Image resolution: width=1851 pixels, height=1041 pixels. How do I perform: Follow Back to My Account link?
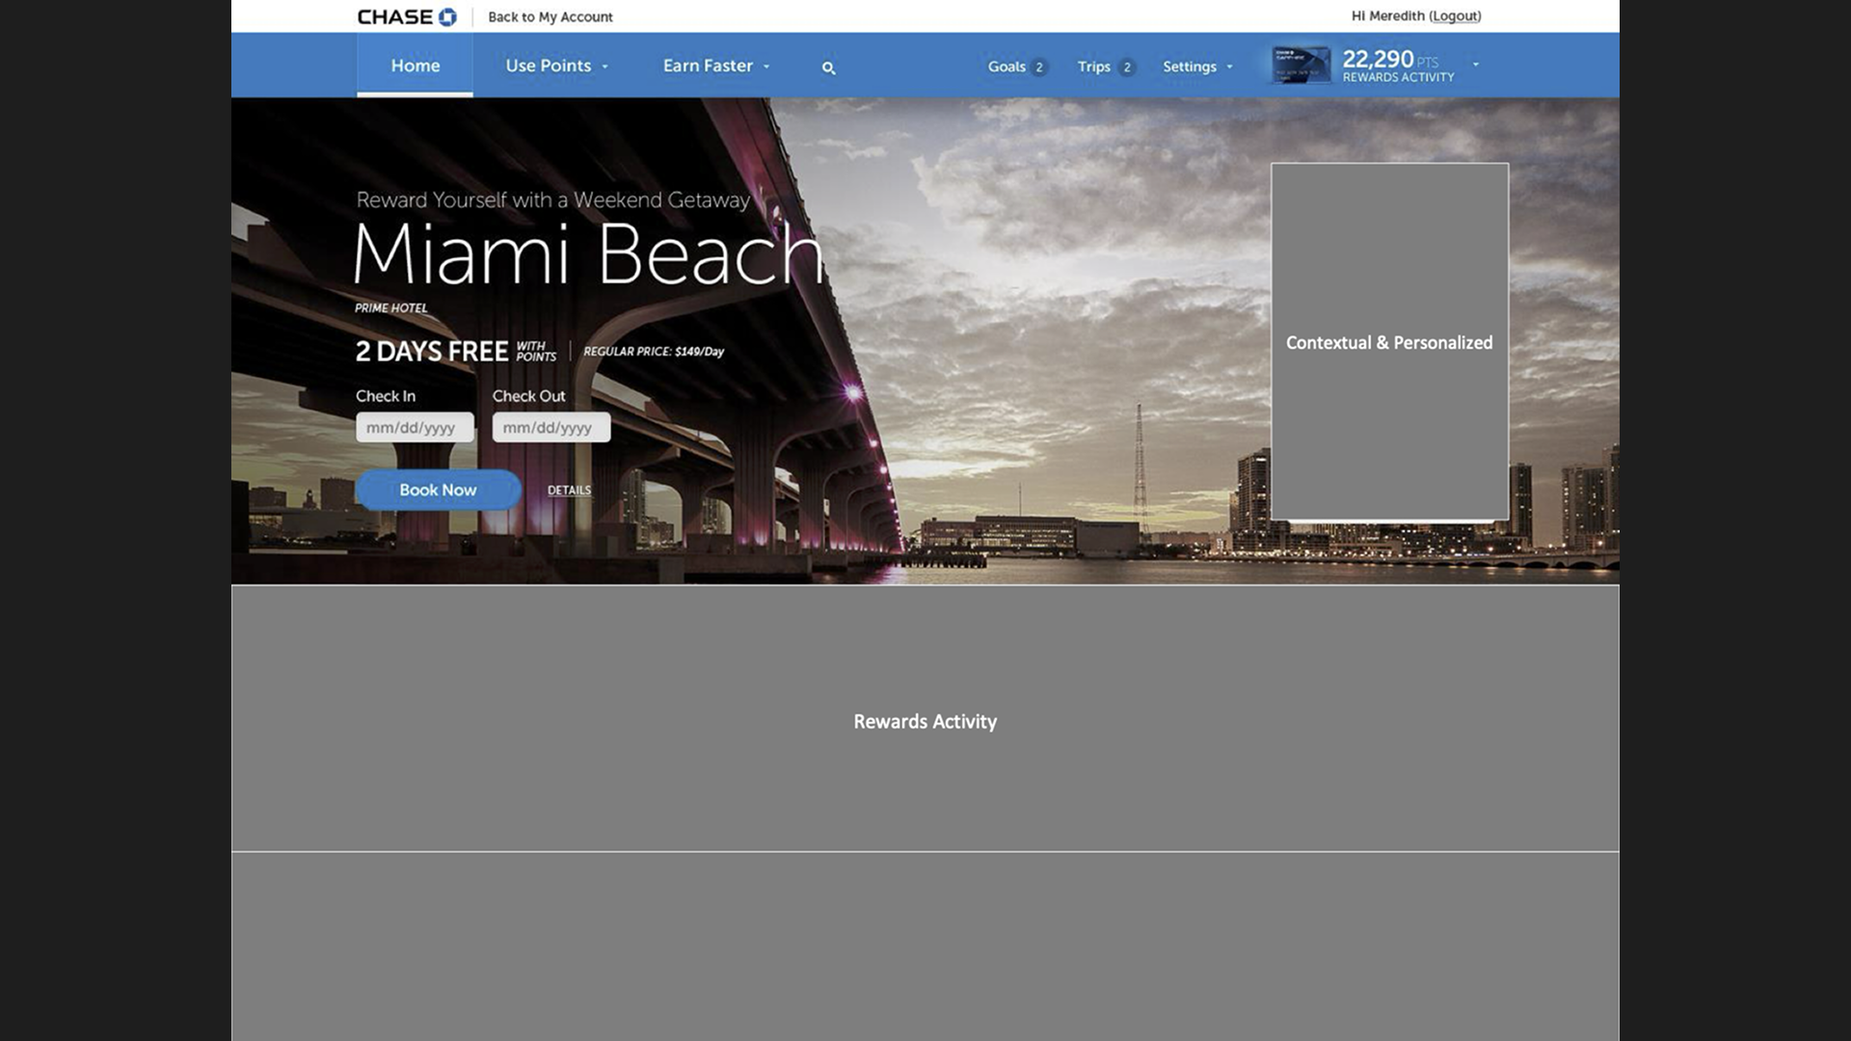(x=550, y=17)
